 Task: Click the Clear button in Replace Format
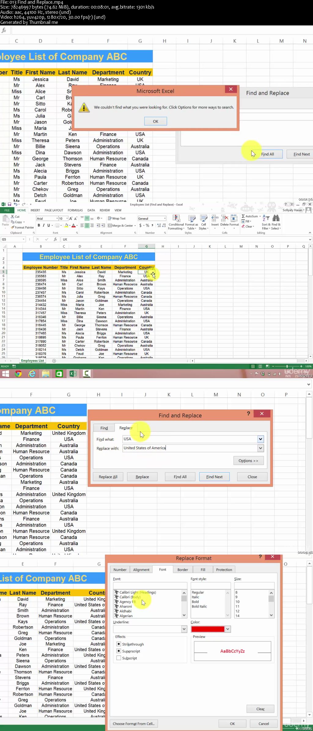pos(260,709)
